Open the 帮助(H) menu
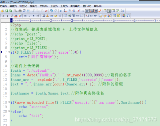This screenshot has width=160, height=126. (x=98, y=6)
